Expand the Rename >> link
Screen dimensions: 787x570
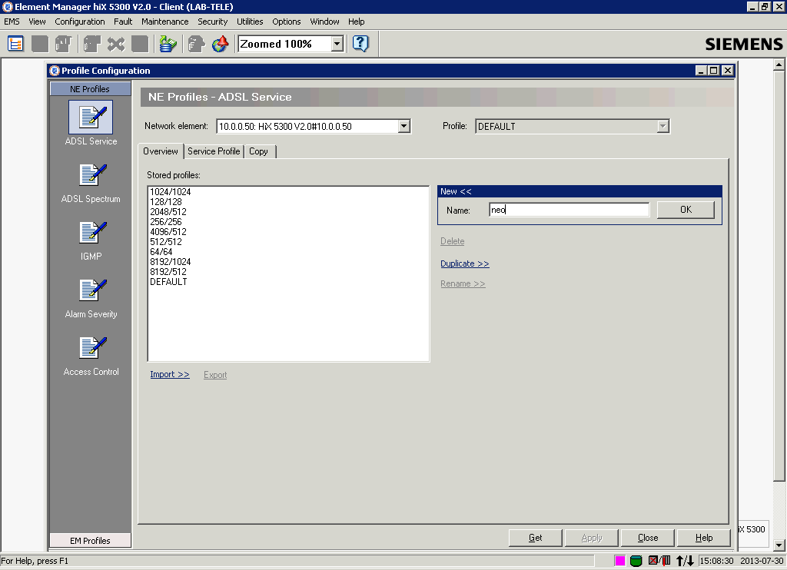click(463, 283)
